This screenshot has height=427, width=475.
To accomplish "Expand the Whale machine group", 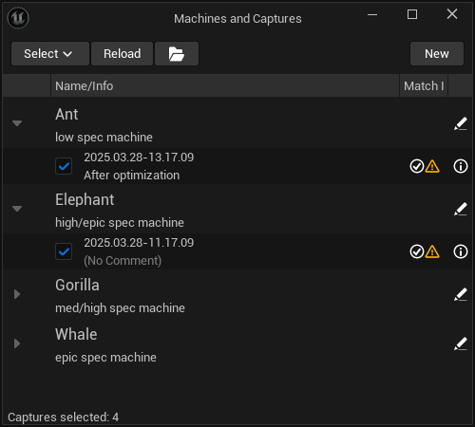I will click(x=17, y=343).
